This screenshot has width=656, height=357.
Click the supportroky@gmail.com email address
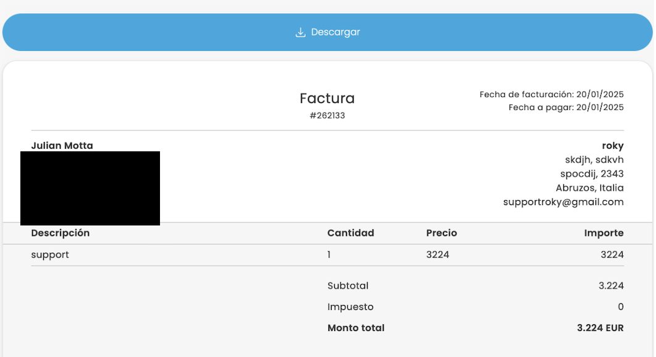click(x=563, y=202)
